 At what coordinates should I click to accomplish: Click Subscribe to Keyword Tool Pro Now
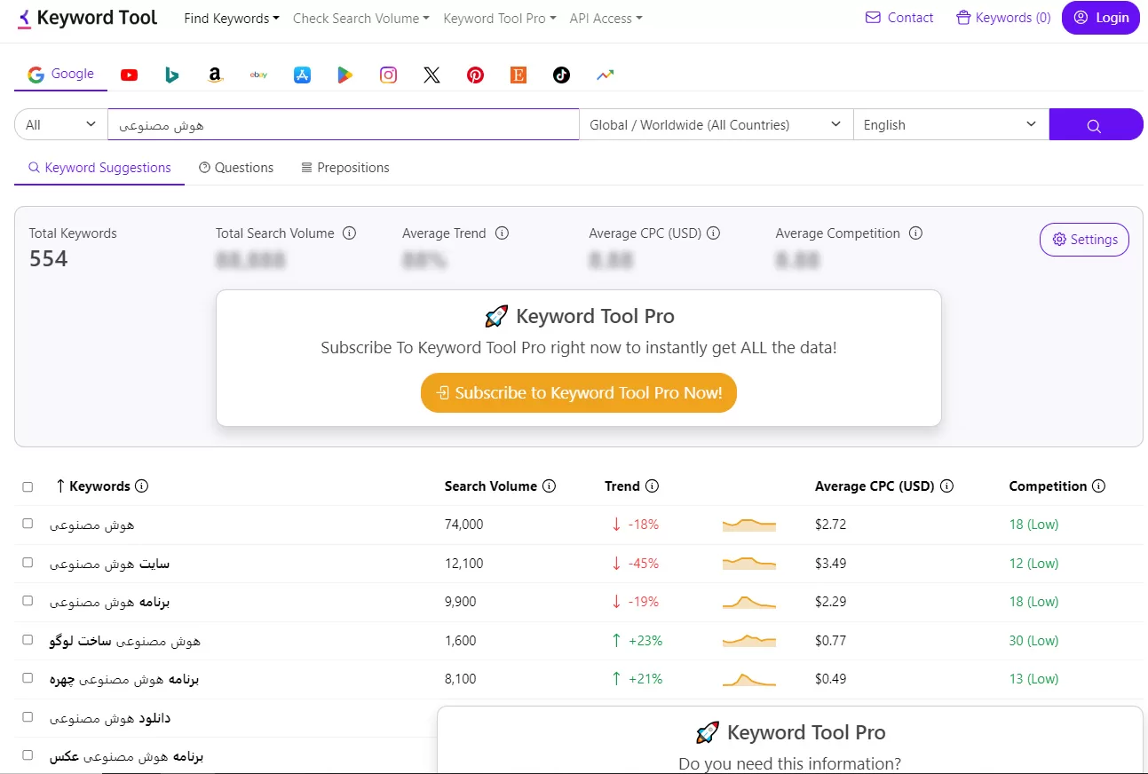pyautogui.click(x=579, y=393)
